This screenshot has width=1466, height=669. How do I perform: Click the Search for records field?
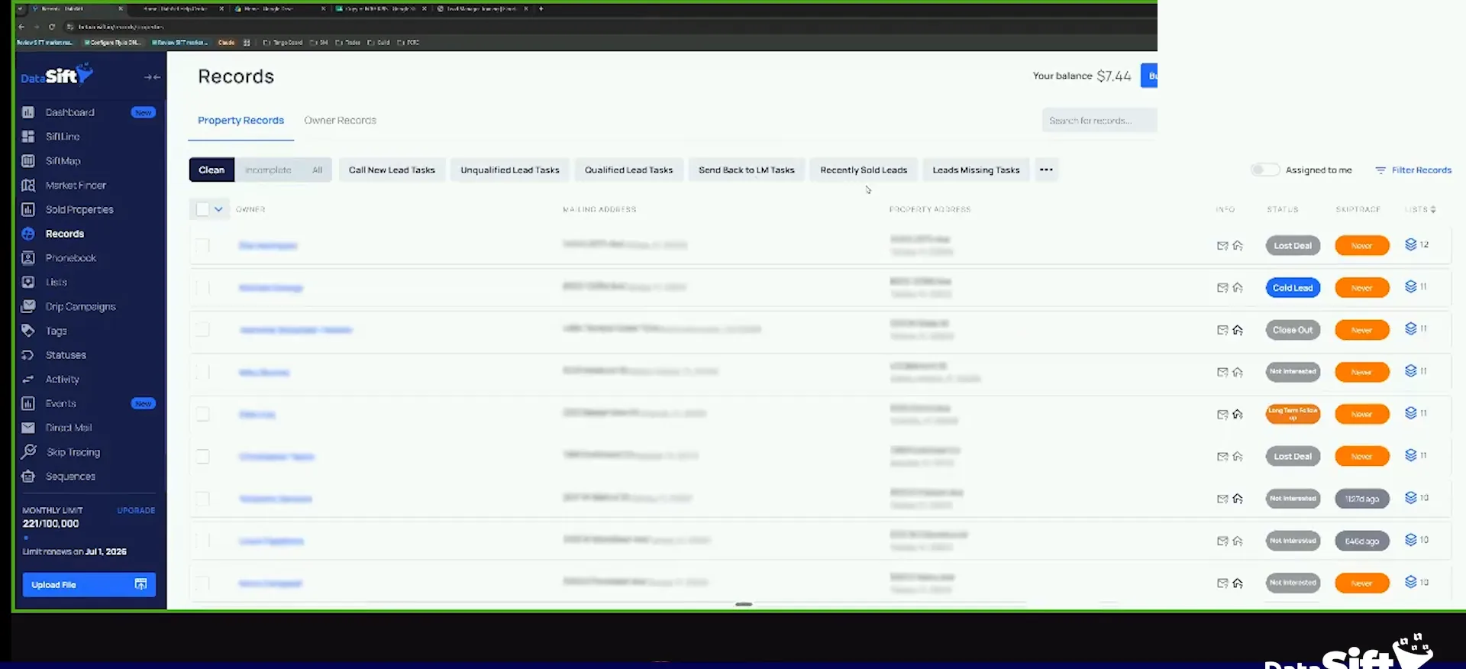[x=1099, y=120]
